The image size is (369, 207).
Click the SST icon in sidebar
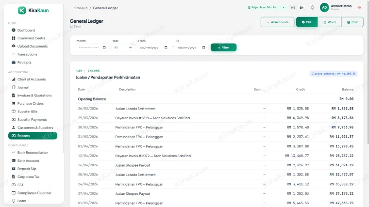point(14,185)
